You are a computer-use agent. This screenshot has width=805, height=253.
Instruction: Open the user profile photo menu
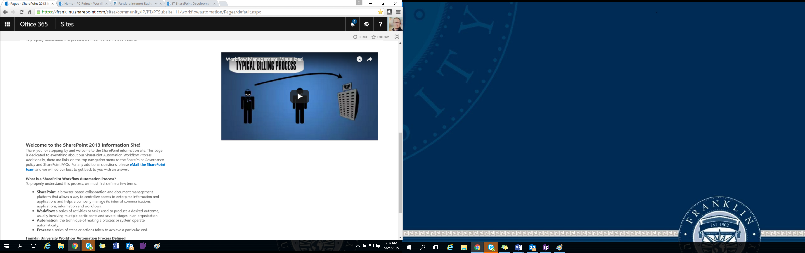click(x=395, y=24)
